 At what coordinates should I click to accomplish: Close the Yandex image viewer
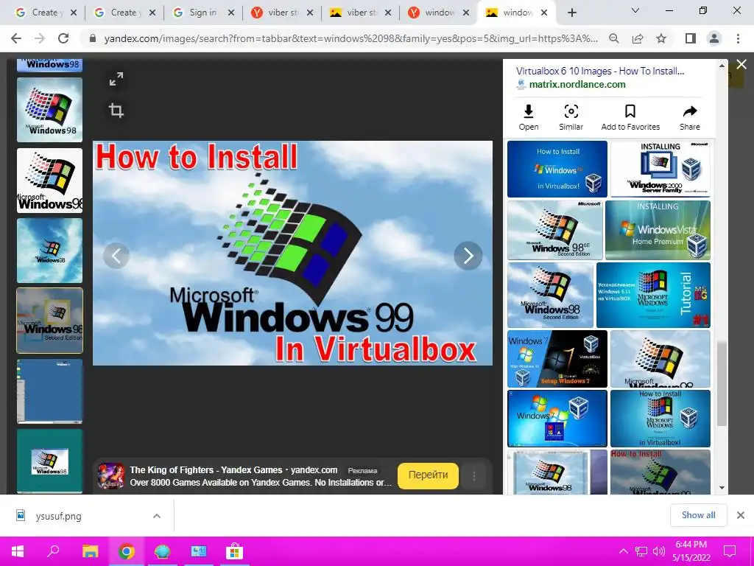(x=741, y=65)
